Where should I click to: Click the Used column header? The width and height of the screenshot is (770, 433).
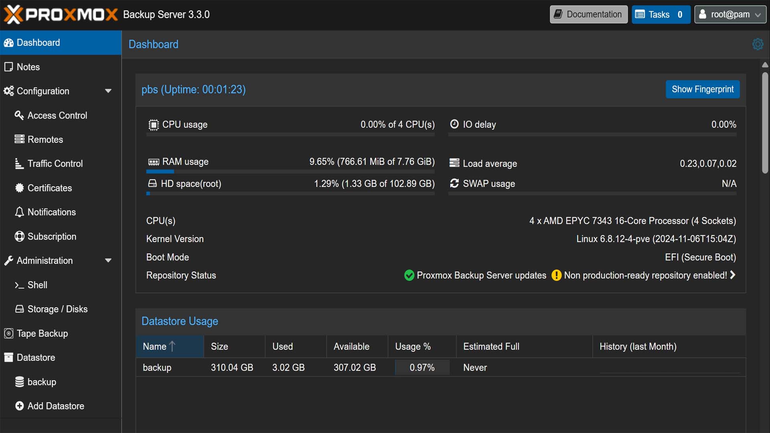point(296,346)
